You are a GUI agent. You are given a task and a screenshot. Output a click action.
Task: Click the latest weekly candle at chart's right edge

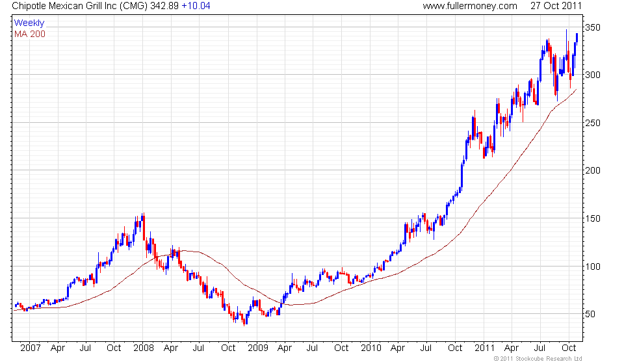coord(577,38)
